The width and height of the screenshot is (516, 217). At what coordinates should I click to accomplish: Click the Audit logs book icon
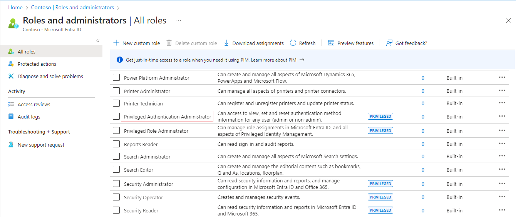pos(11,117)
